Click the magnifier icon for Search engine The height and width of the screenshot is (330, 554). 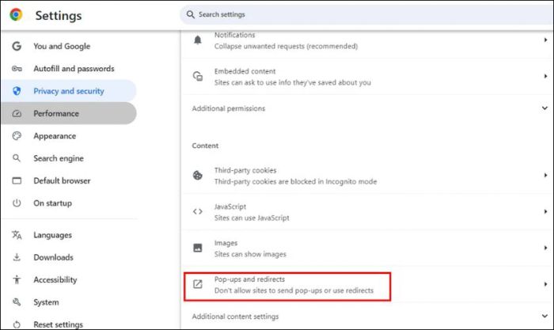pos(17,158)
